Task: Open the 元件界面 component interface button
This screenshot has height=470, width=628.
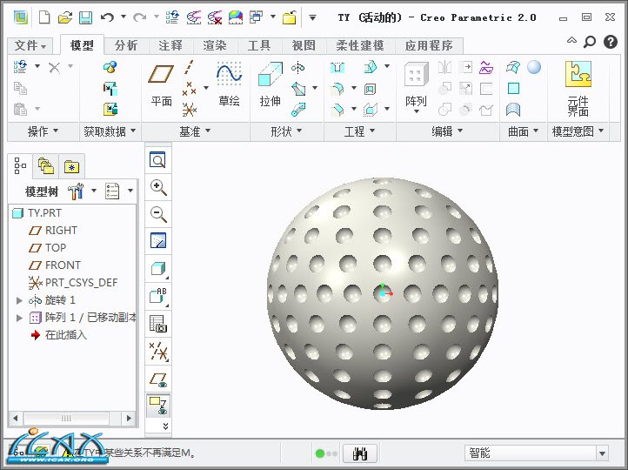Action: pos(578,87)
